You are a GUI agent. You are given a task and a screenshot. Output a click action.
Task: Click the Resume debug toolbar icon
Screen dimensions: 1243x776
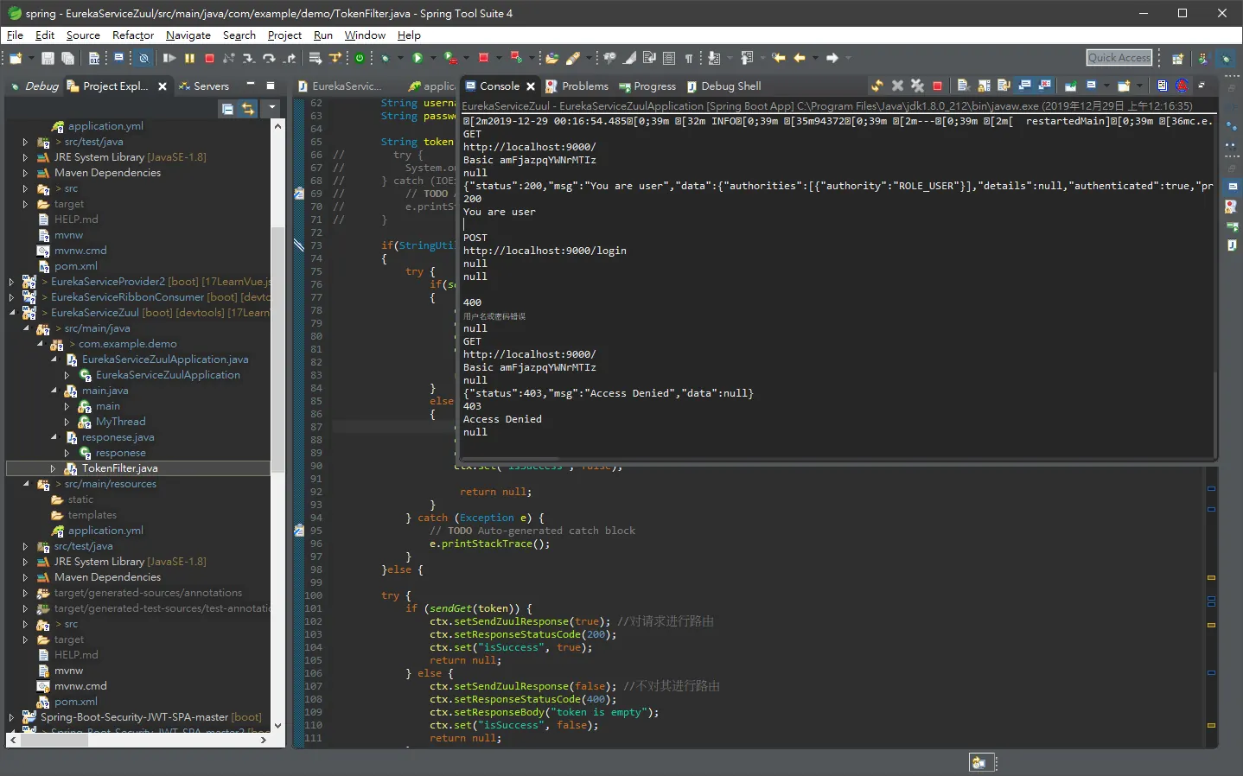pos(169,58)
